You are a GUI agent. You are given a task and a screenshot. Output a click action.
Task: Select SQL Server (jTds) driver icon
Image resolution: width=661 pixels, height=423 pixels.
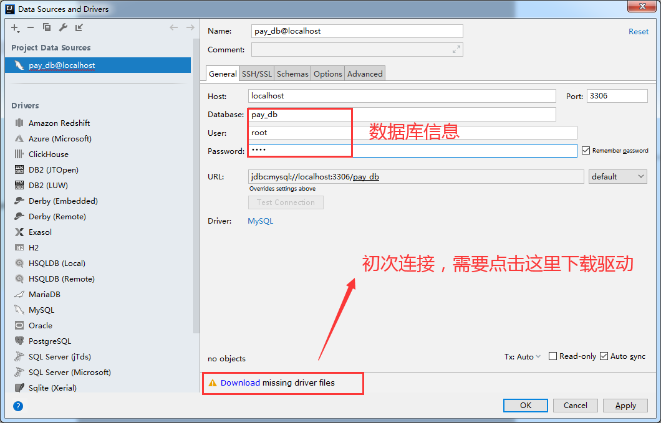(x=19, y=356)
